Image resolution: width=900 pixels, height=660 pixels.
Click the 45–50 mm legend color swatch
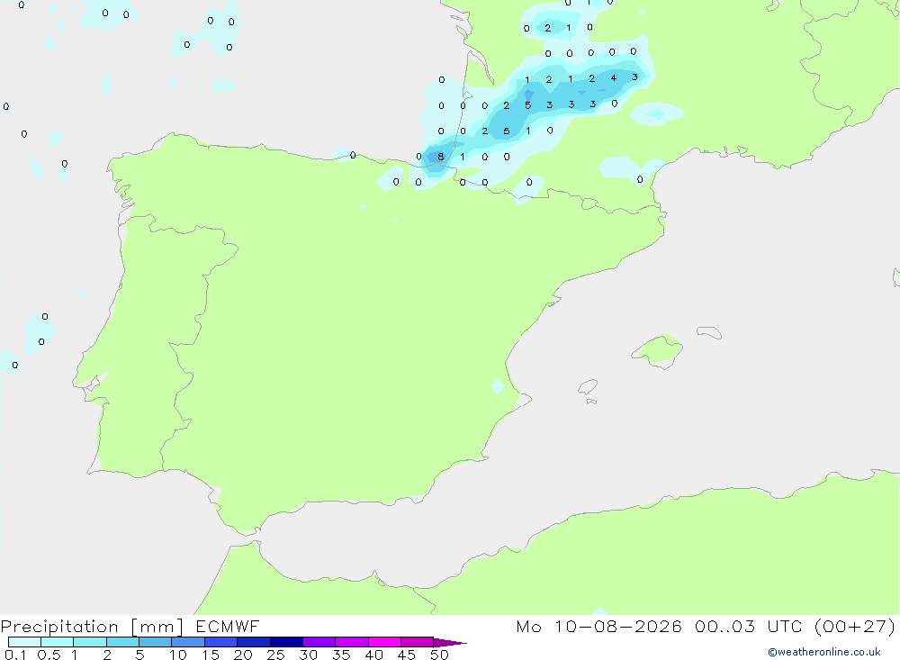pos(417,642)
